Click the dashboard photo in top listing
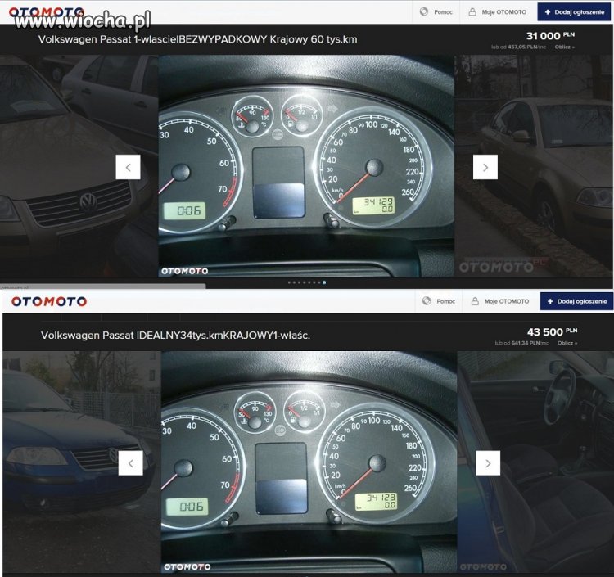614x577 pixels. (306, 166)
